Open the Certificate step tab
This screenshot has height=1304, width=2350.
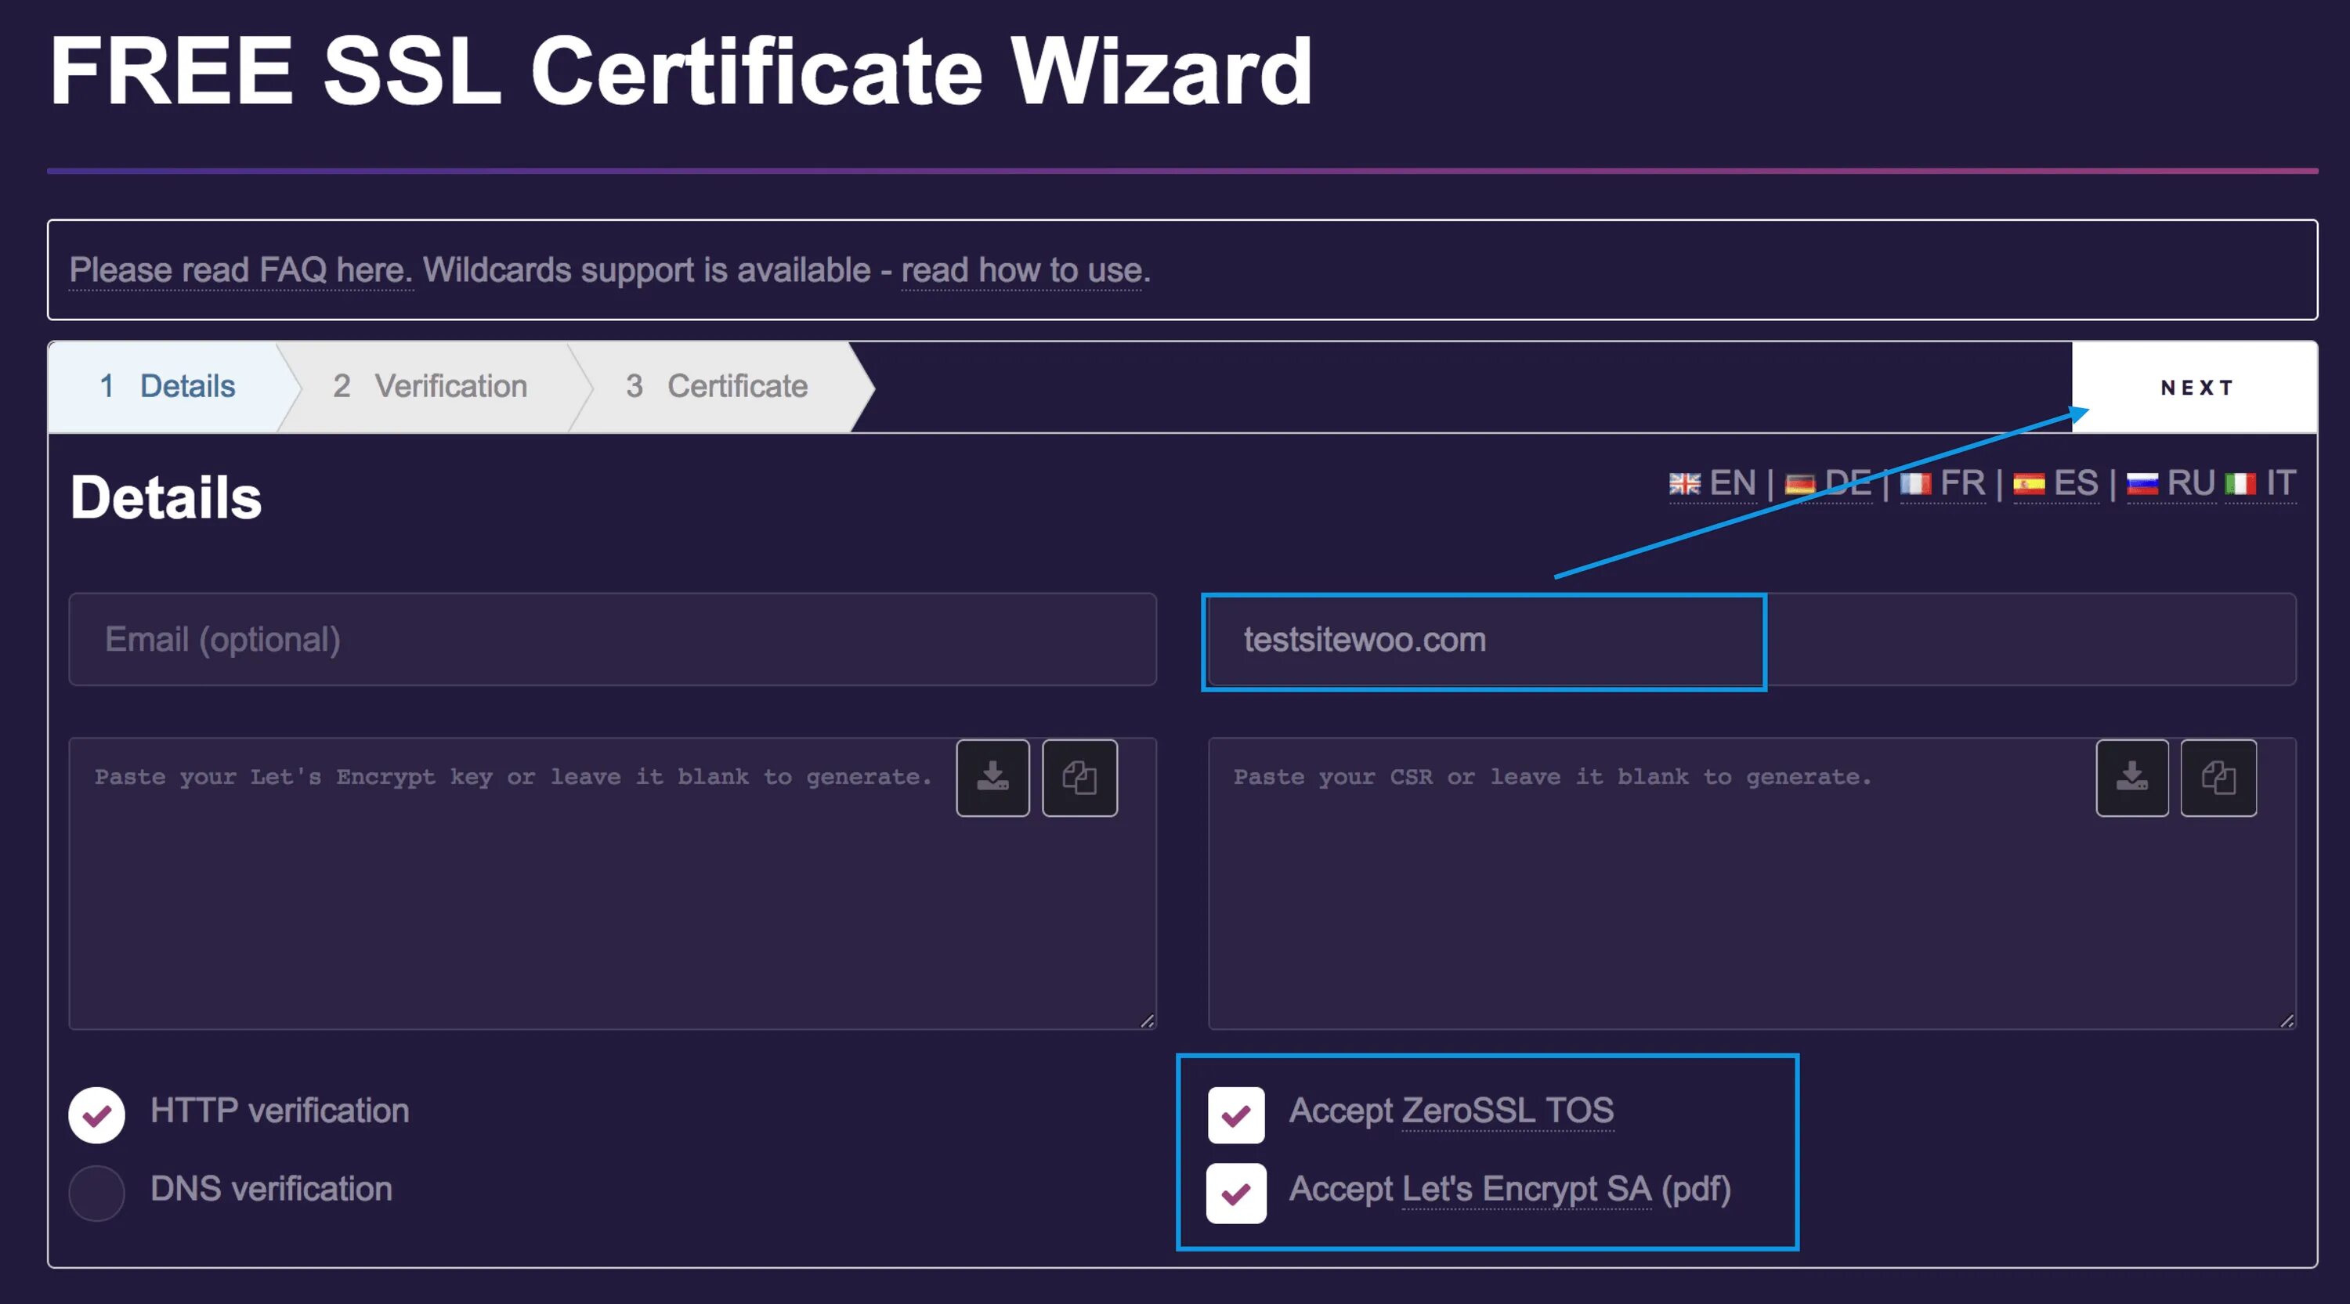[x=717, y=387]
